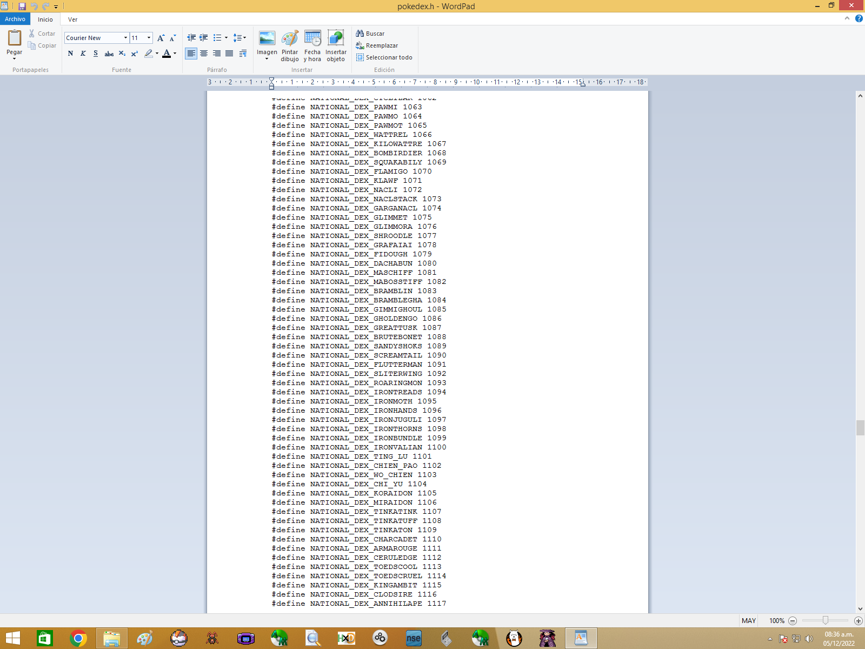The width and height of the screenshot is (865, 649).
Task: Switch to the Ver tab
Action: (72, 19)
